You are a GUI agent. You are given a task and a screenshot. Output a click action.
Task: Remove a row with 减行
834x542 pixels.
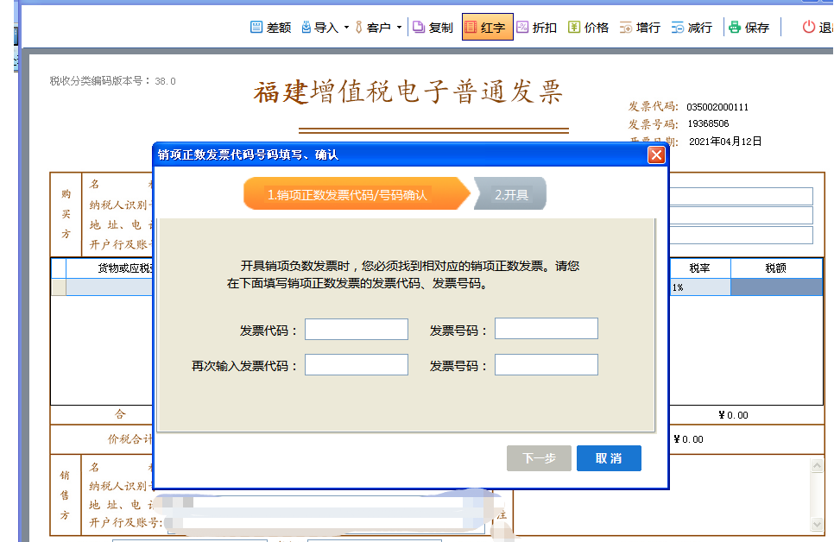point(678,28)
